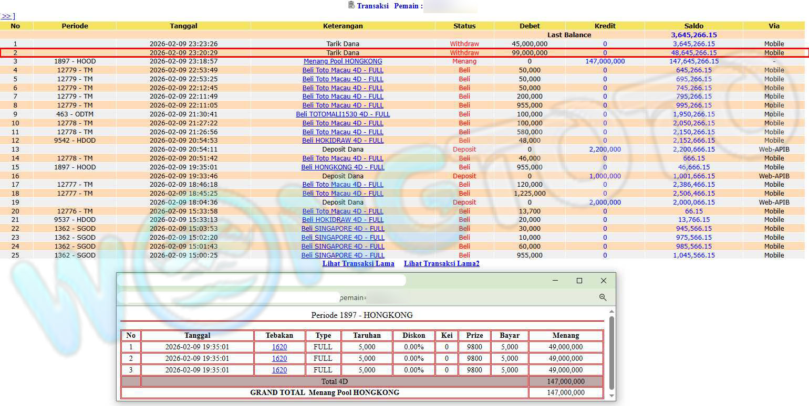Click Tebakan 1620 in popup row 1

[279, 347]
